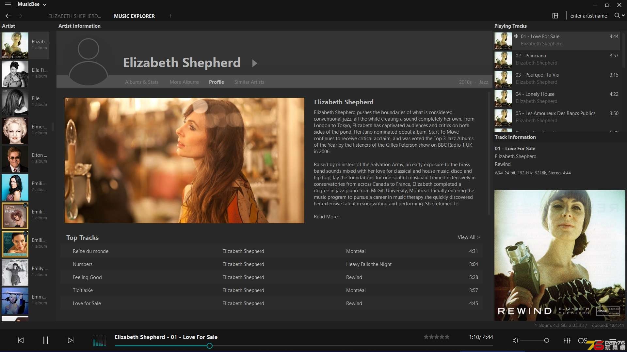The width and height of the screenshot is (627, 352).
Task: Open the hamburger main menu
Action: [x=8, y=5]
